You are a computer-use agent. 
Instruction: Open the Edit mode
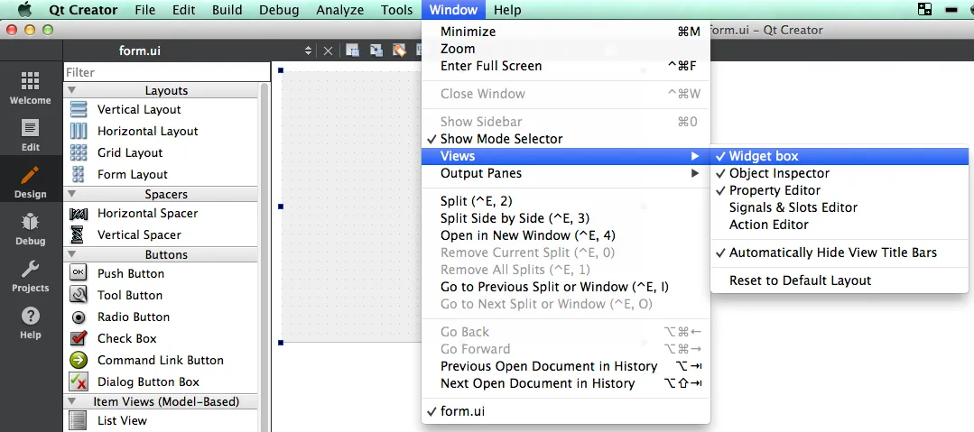click(x=30, y=134)
